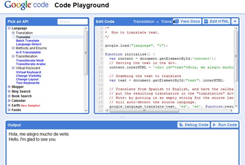245x165 pixels.
Task: Expand the Blogger API node
Action: point(9,87)
